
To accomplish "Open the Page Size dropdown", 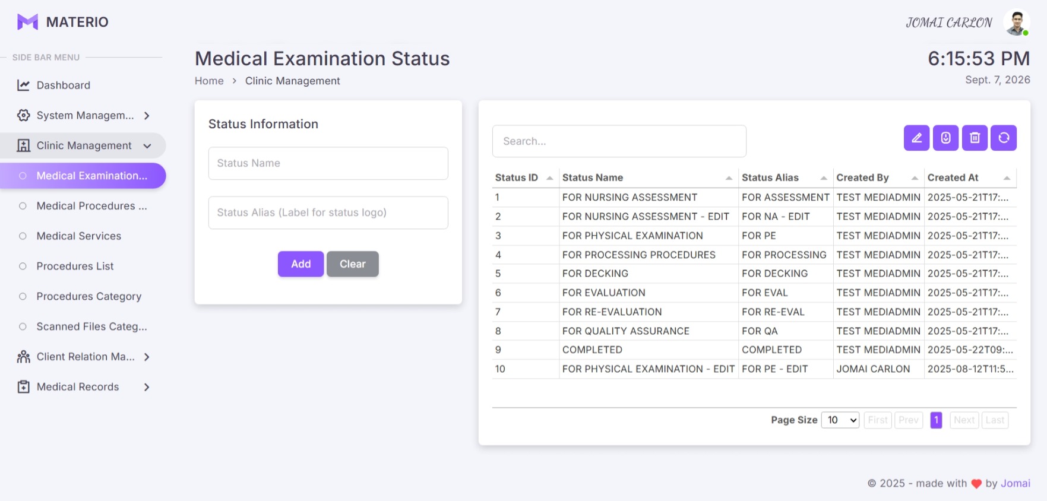I will point(840,420).
